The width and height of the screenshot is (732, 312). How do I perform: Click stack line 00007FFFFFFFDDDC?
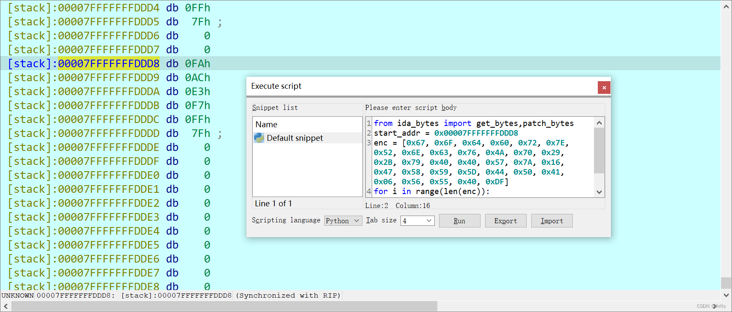(x=109, y=119)
